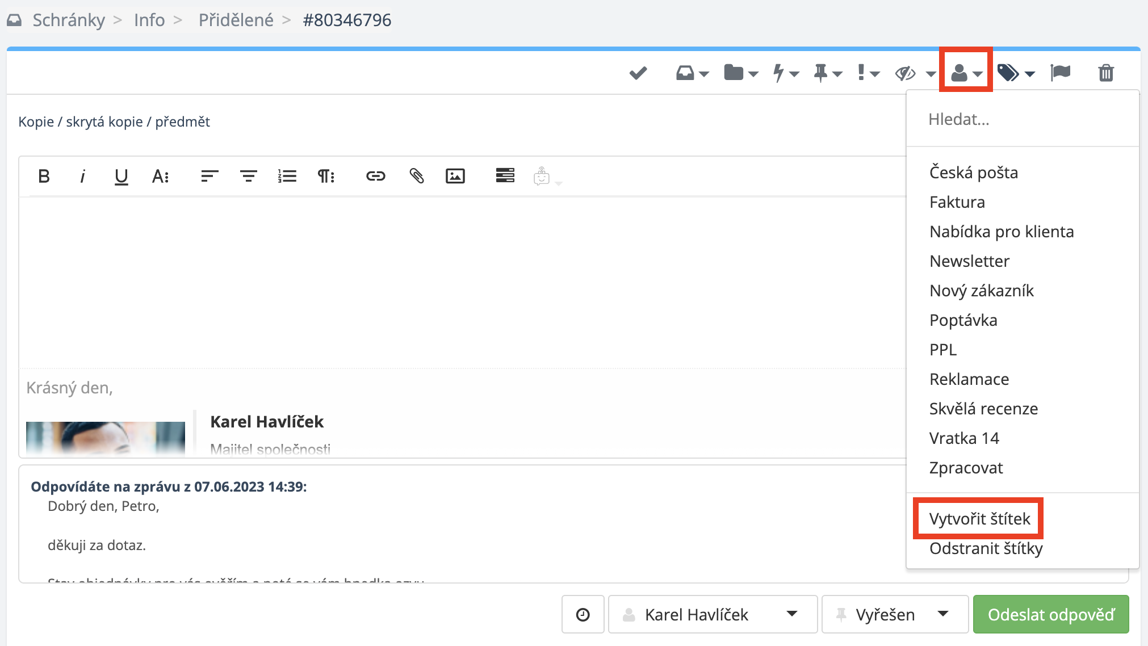Open the exclamation priority dropdown
The width and height of the screenshot is (1148, 646).
pyautogui.click(x=868, y=73)
